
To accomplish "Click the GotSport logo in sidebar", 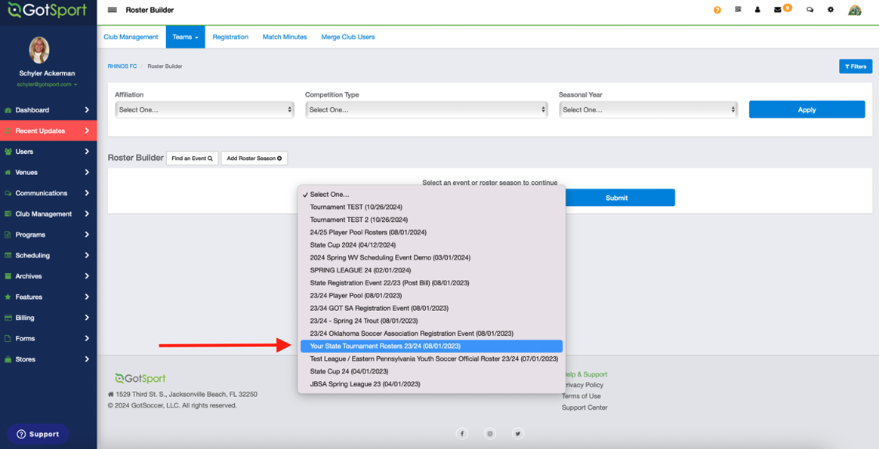I will (48, 10).
